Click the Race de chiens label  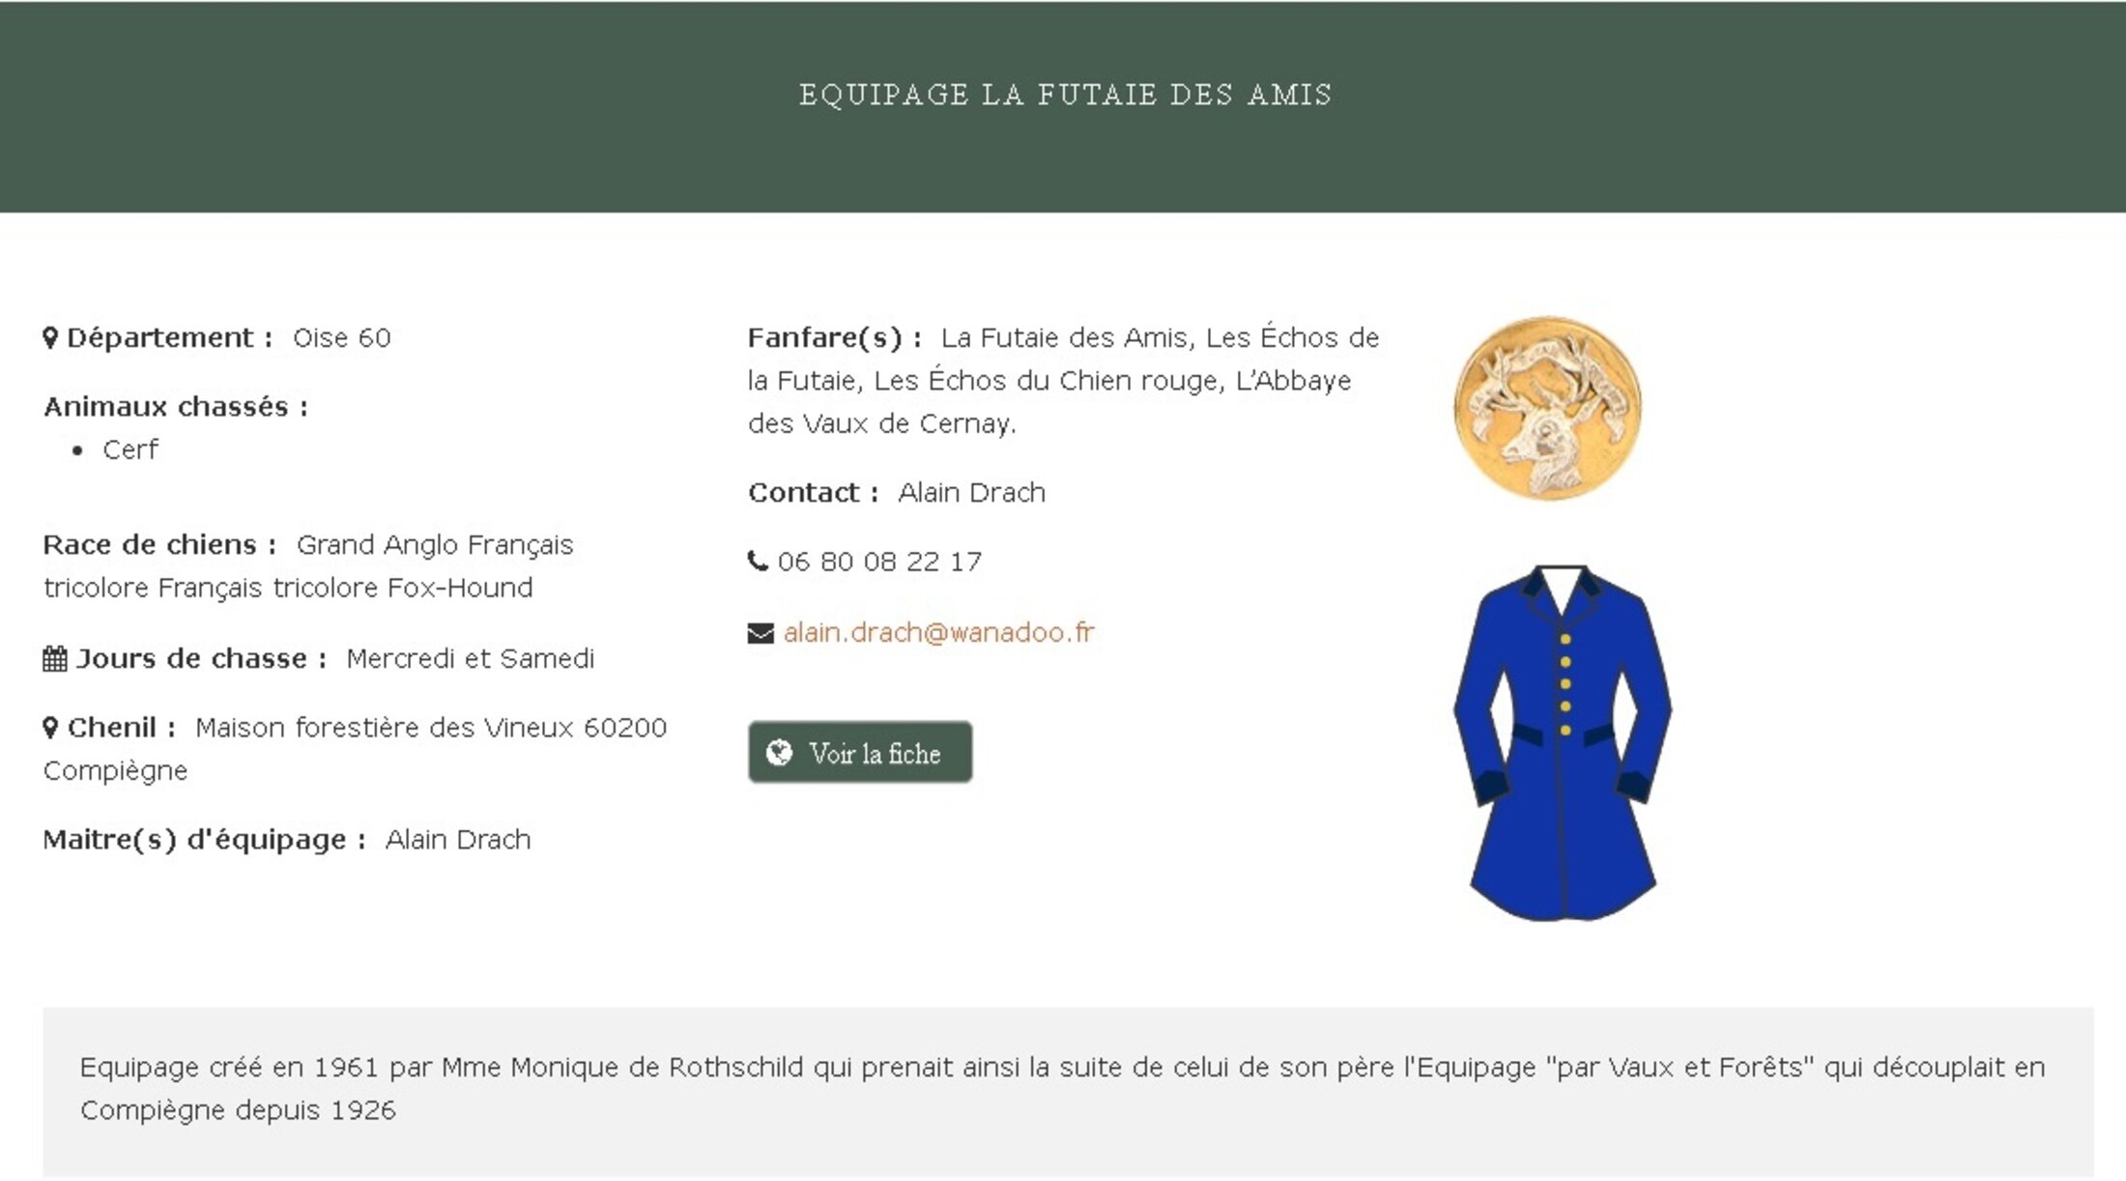(159, 545)
